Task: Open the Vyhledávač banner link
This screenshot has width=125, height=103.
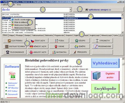Action: coord(105,63)
